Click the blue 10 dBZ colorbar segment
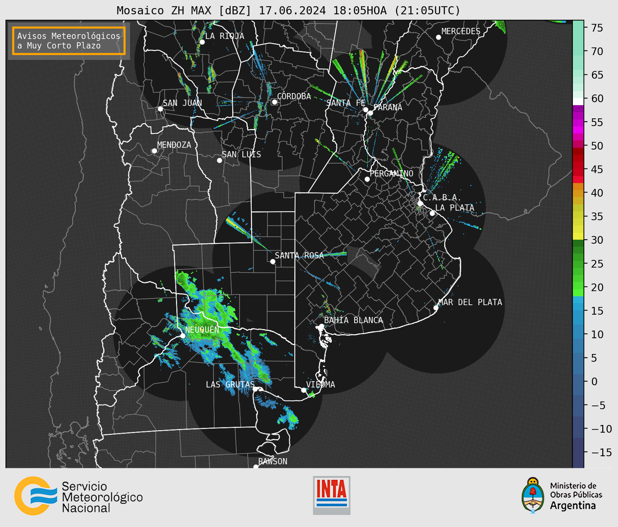This screenshot has width=618, height=527. point(578,334)
